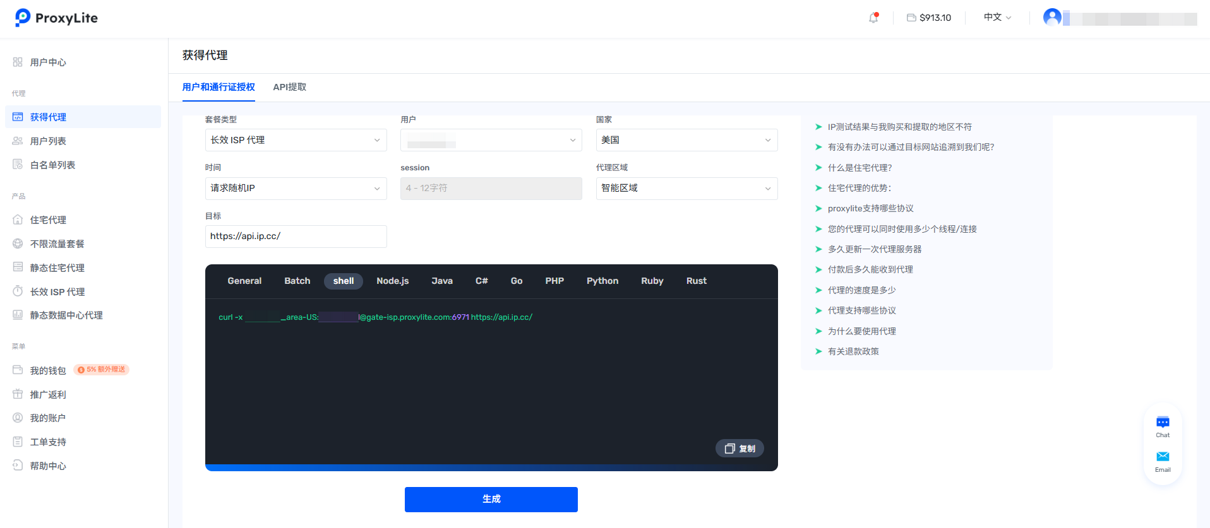
Task: Select the Go code tab
Action: 517,281
